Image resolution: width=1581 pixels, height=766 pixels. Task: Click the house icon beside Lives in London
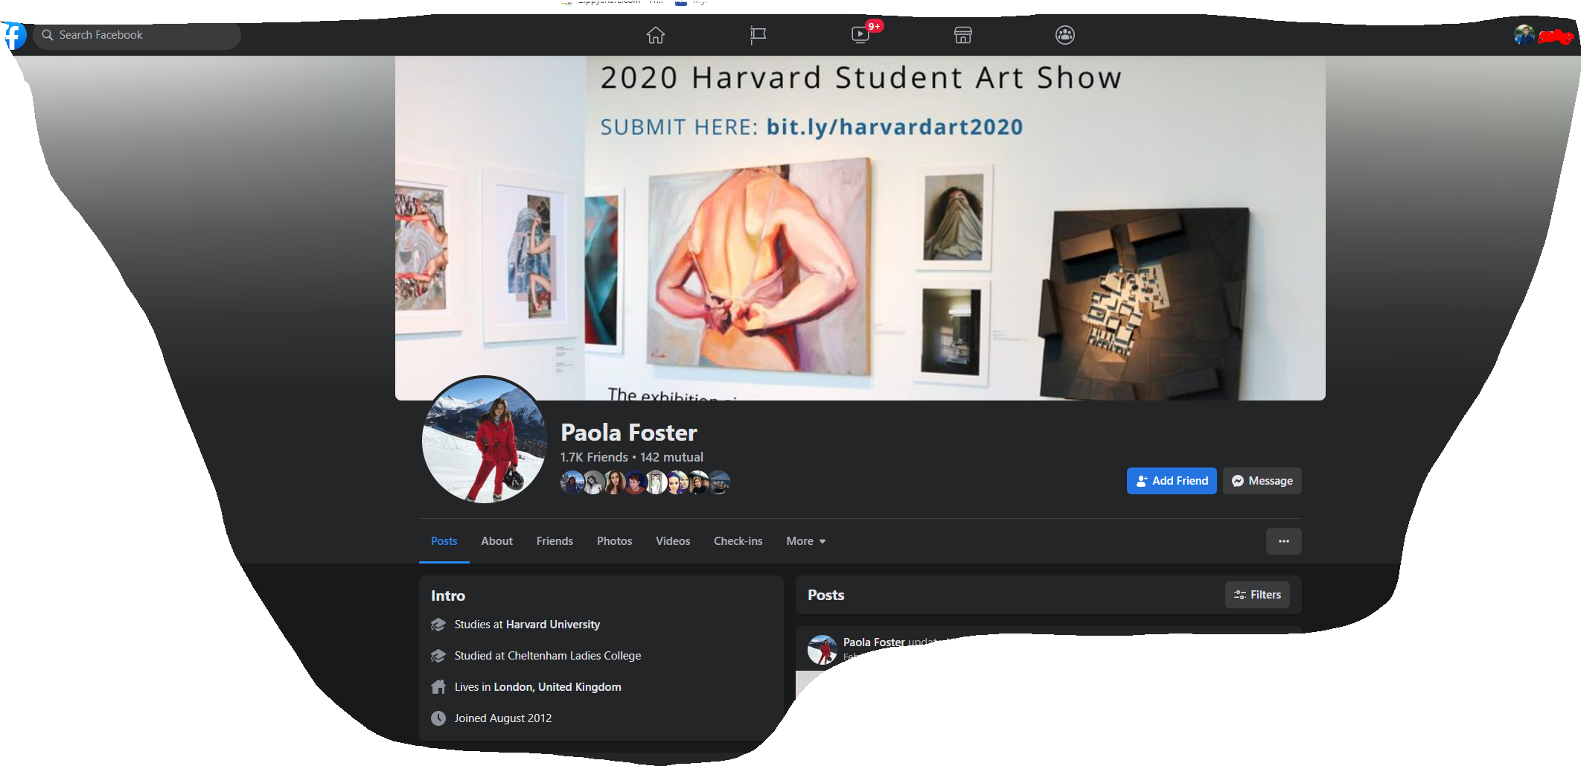[438, 687]
